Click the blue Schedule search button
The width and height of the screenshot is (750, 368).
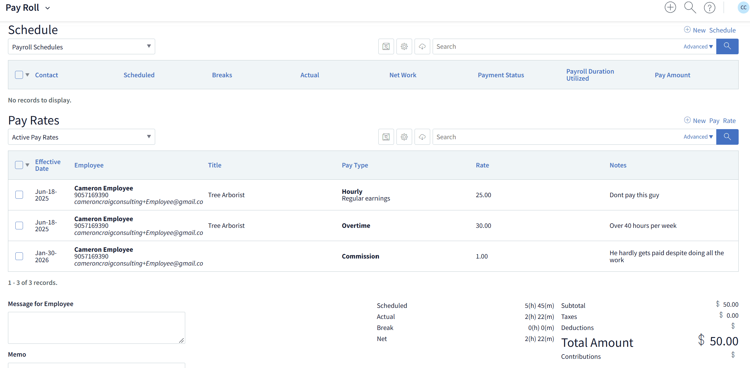[x=727, y=46]
